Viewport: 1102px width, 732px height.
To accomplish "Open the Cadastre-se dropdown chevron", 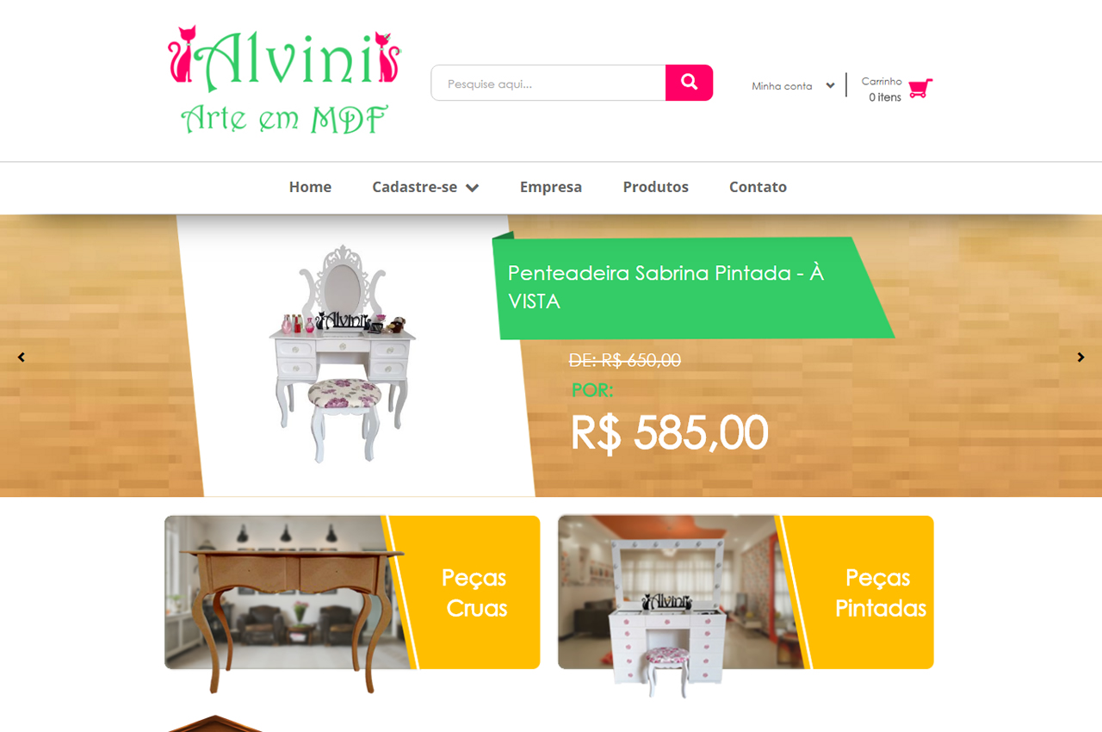I will (x=472, y=188).
